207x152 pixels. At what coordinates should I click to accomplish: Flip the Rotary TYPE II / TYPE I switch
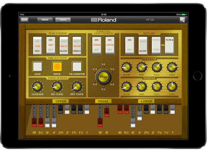pyautogui.click(x=156, y=46)
